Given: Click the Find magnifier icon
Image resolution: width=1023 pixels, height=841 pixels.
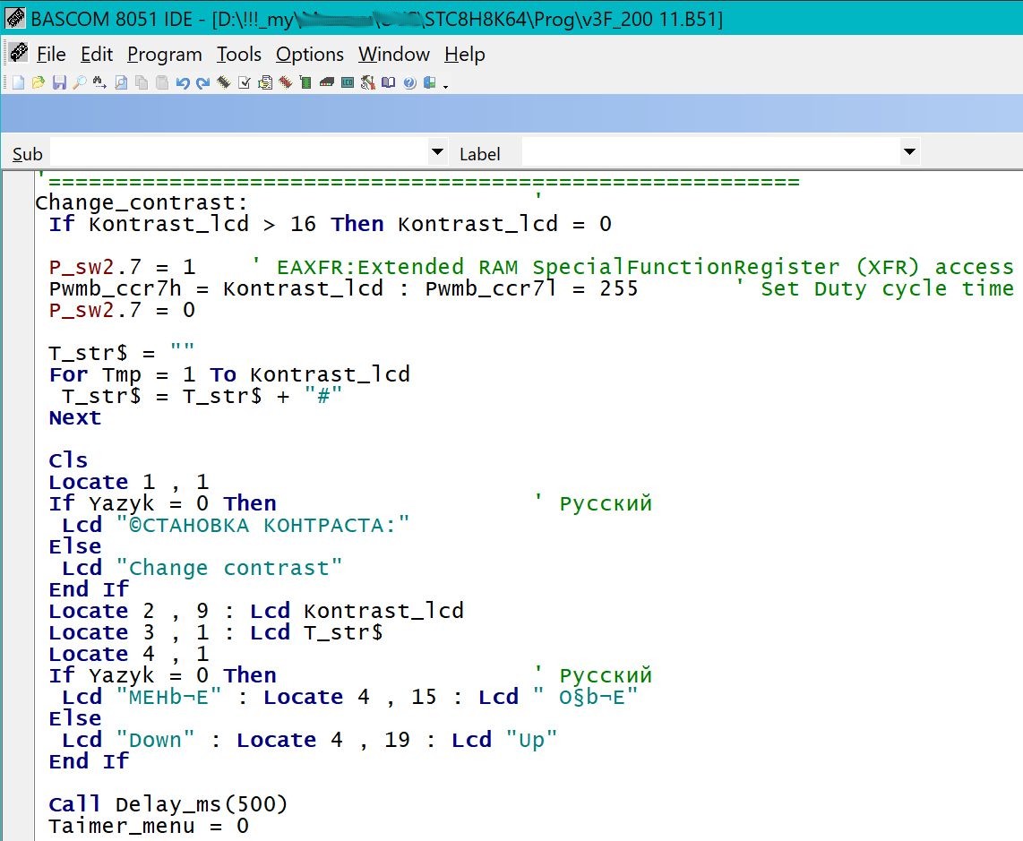Looking at the screenshot, I should pos(79,83).
